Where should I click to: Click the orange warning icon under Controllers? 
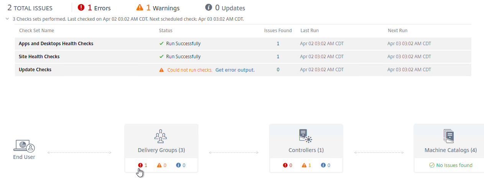click(x=304, y=165)
